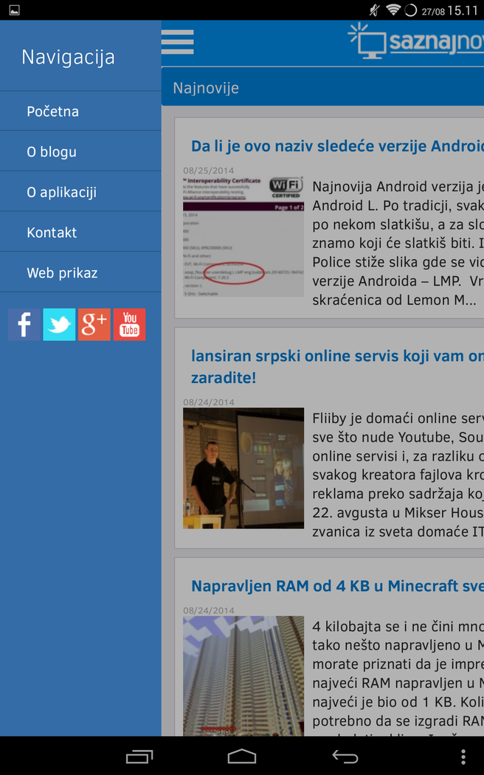This screenshot has width=484, height=775.
Task: Tap the Google Plus icon
Action: point(94,325)
